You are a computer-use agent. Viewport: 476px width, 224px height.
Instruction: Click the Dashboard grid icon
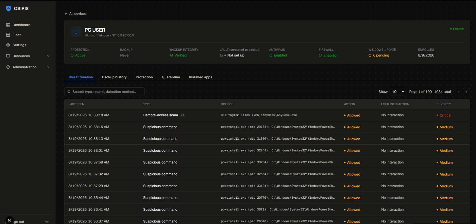coord(8,25)
